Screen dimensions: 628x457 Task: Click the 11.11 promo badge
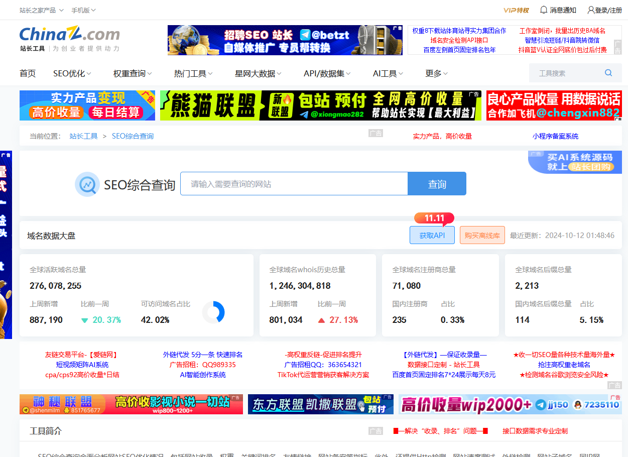[434, 218]
